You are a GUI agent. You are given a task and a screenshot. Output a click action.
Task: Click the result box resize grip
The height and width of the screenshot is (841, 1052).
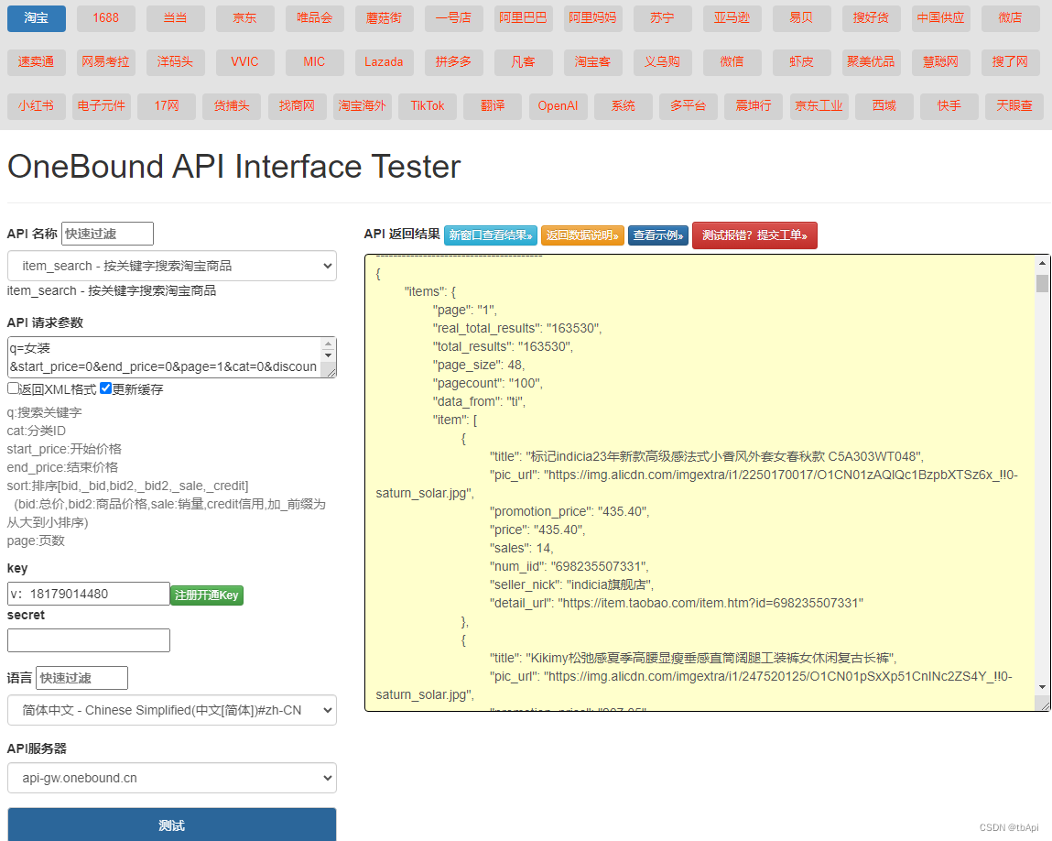coord(1043,704)
